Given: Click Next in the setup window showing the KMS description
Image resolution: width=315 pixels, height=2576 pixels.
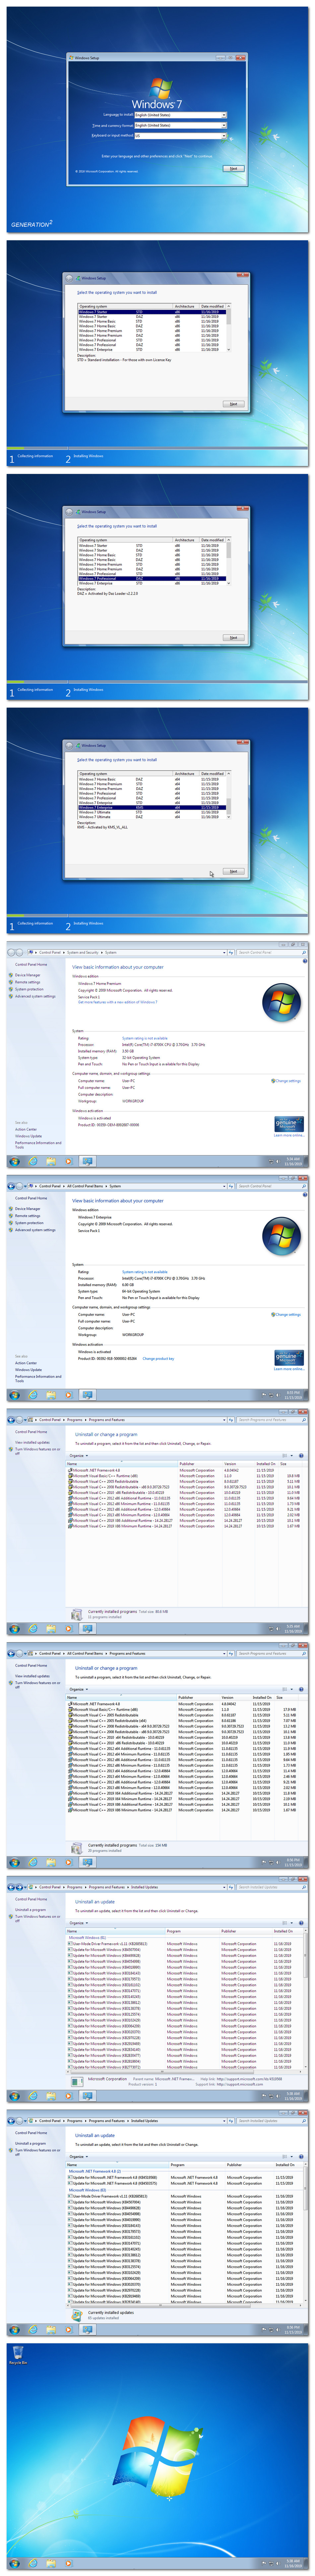Looking at the screenshot, I should click(x=233, y=871).
